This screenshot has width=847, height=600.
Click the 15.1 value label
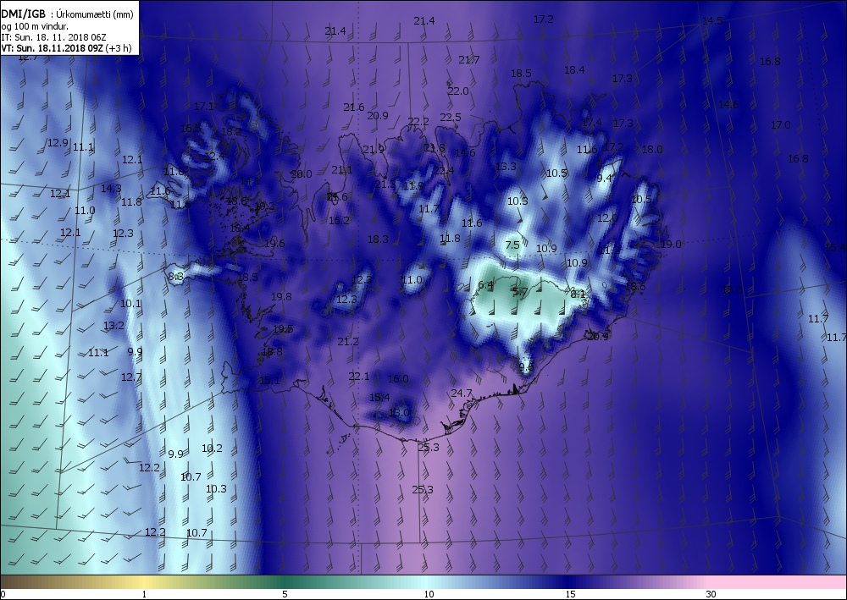(269, 381)
